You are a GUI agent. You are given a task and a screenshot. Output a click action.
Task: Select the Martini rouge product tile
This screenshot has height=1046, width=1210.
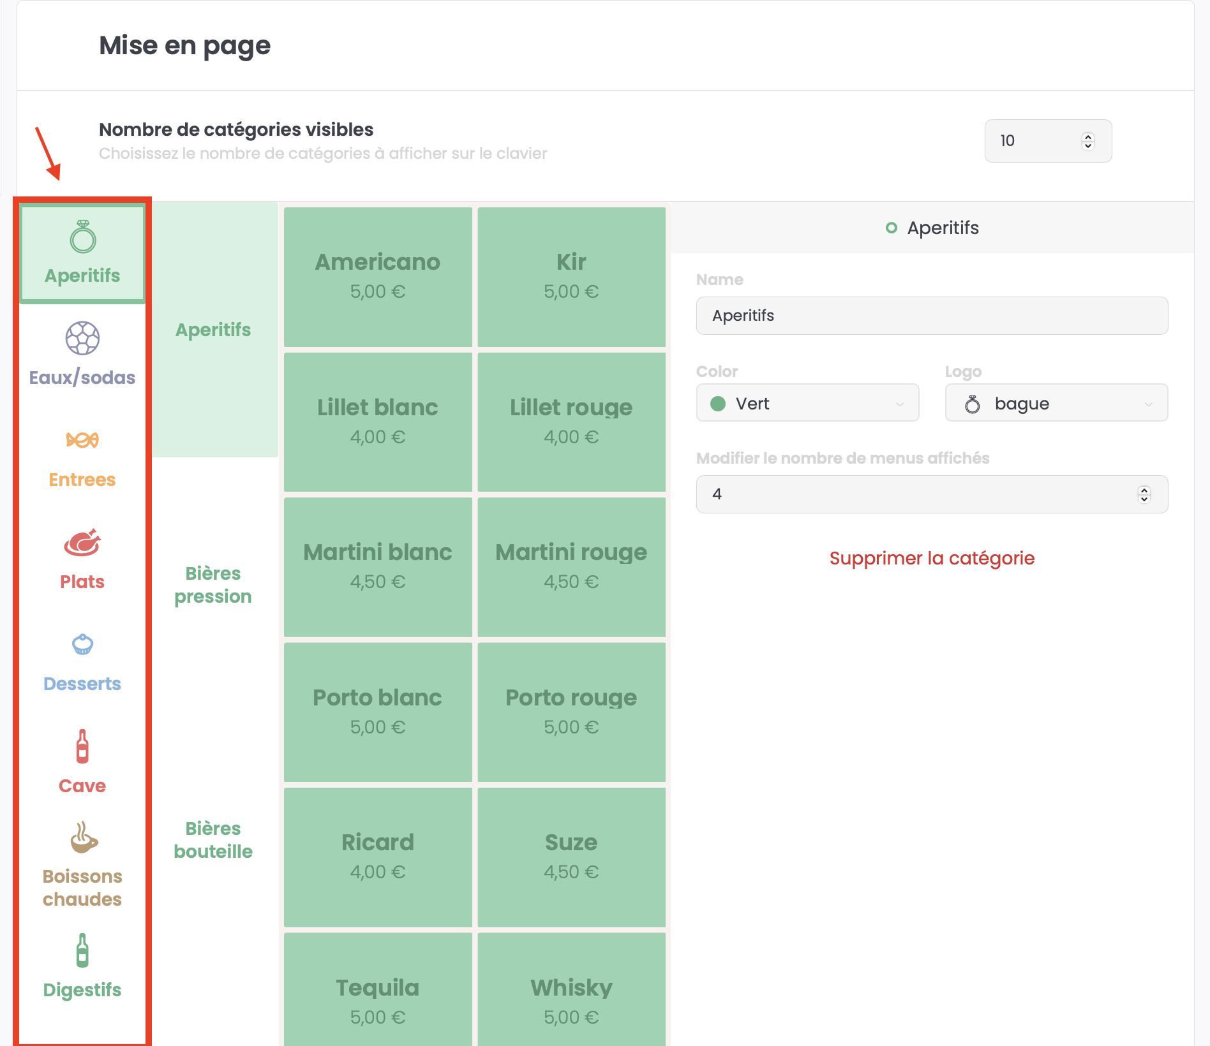[571, 566]
